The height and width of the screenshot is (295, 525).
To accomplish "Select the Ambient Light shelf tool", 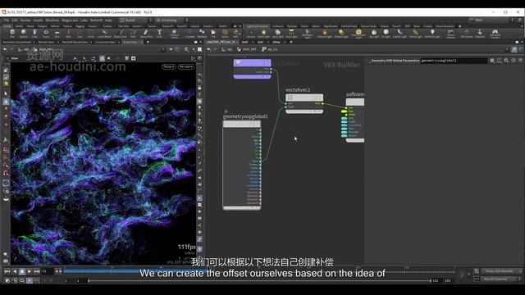I will pos(432,34).
